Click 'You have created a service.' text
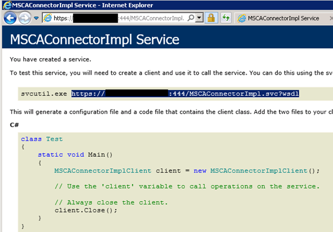 52,59
